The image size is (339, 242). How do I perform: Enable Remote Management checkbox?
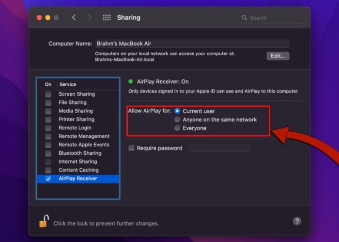[48, 136]
